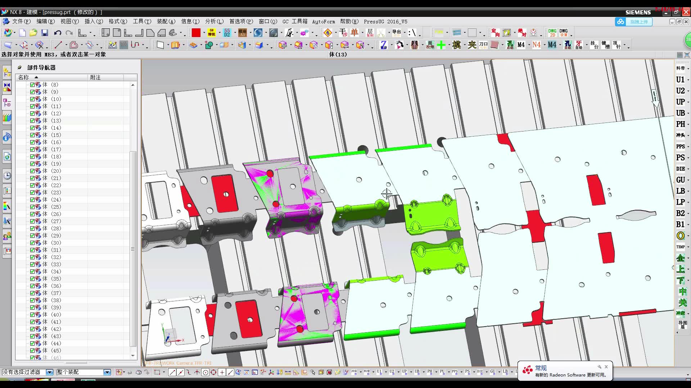Click the DIE button in right sidebar

pos(681,168)
